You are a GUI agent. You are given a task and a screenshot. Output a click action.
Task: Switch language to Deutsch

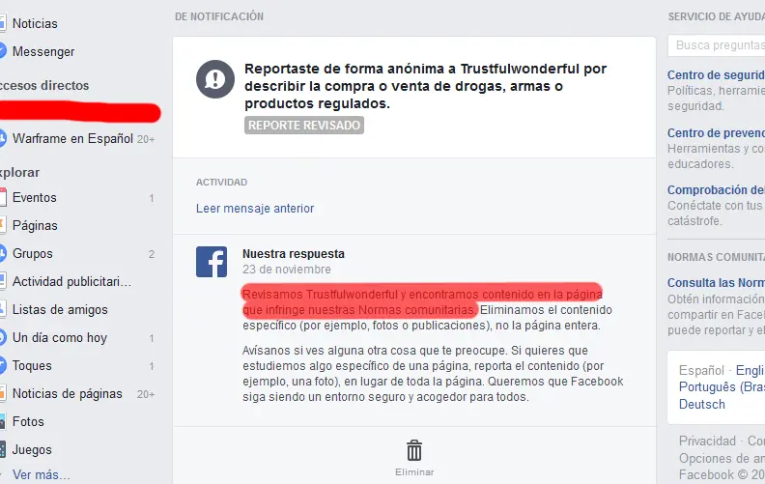(x=702, y=405)
